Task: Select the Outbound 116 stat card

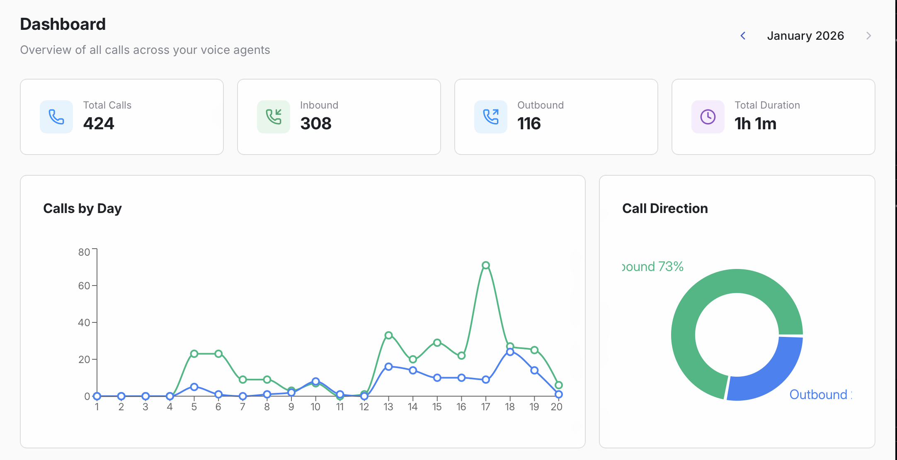Action: click(556, 117)
